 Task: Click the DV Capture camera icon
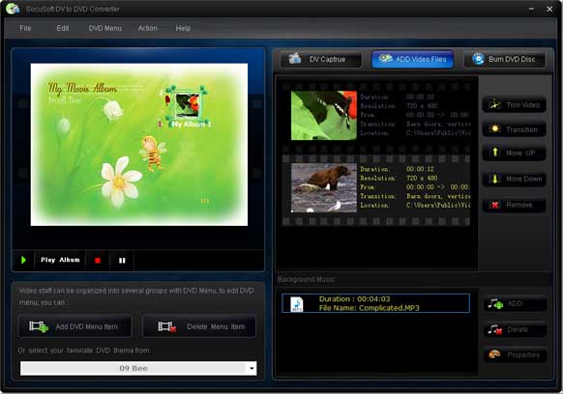295,59
